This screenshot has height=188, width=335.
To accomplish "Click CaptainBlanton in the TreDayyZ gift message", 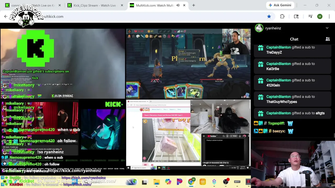I will (278, 47).
